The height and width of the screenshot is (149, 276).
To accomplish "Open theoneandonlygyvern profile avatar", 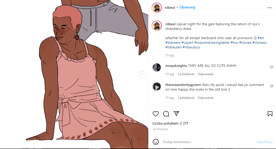I will 157,86.
